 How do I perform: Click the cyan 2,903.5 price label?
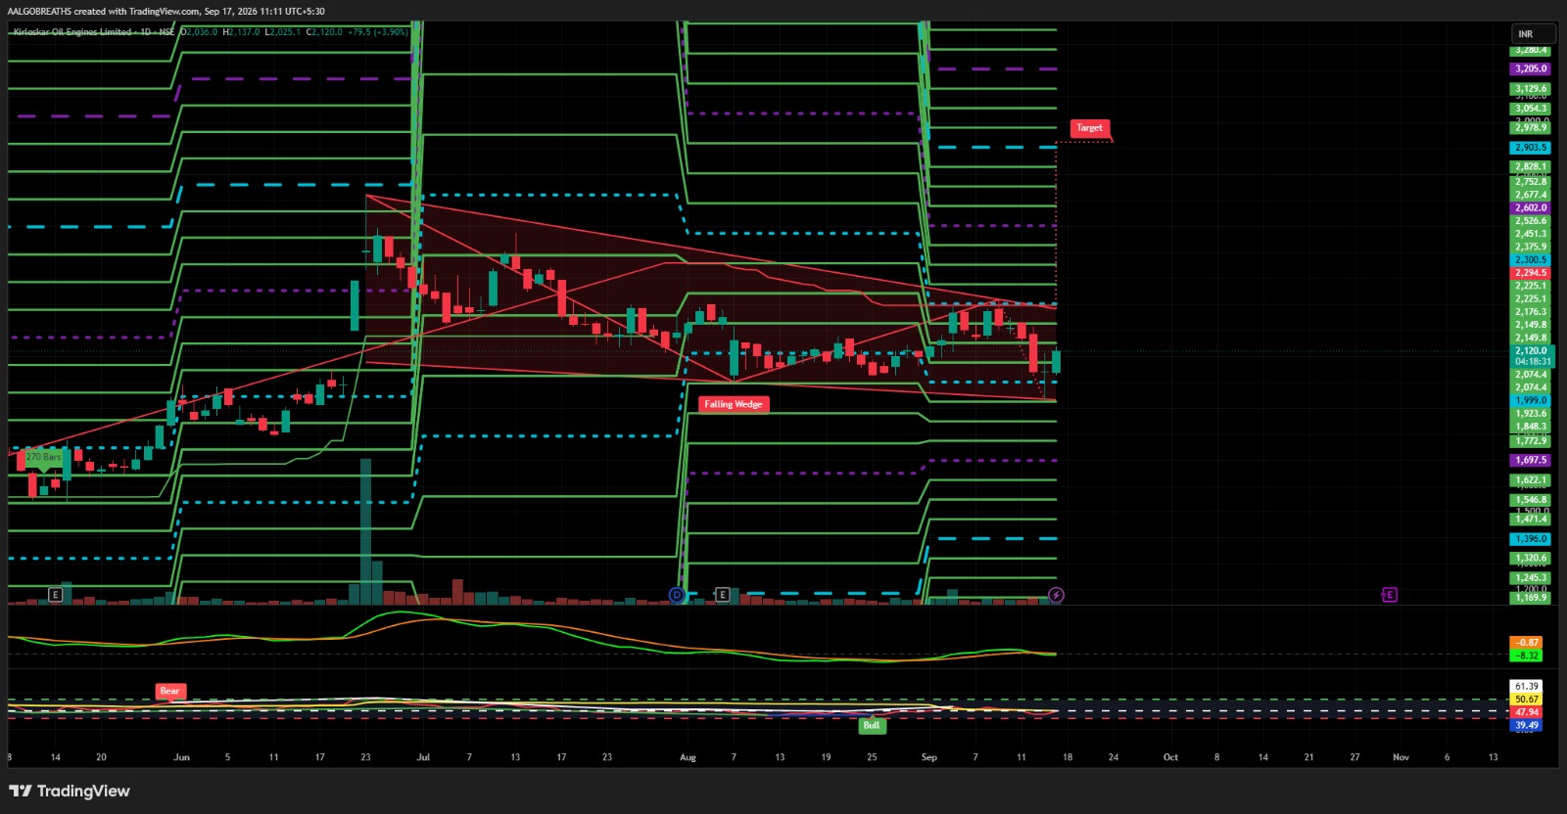[x=1531, y=148]
